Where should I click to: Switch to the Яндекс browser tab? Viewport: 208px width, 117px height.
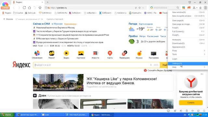[x=28, y=2]
